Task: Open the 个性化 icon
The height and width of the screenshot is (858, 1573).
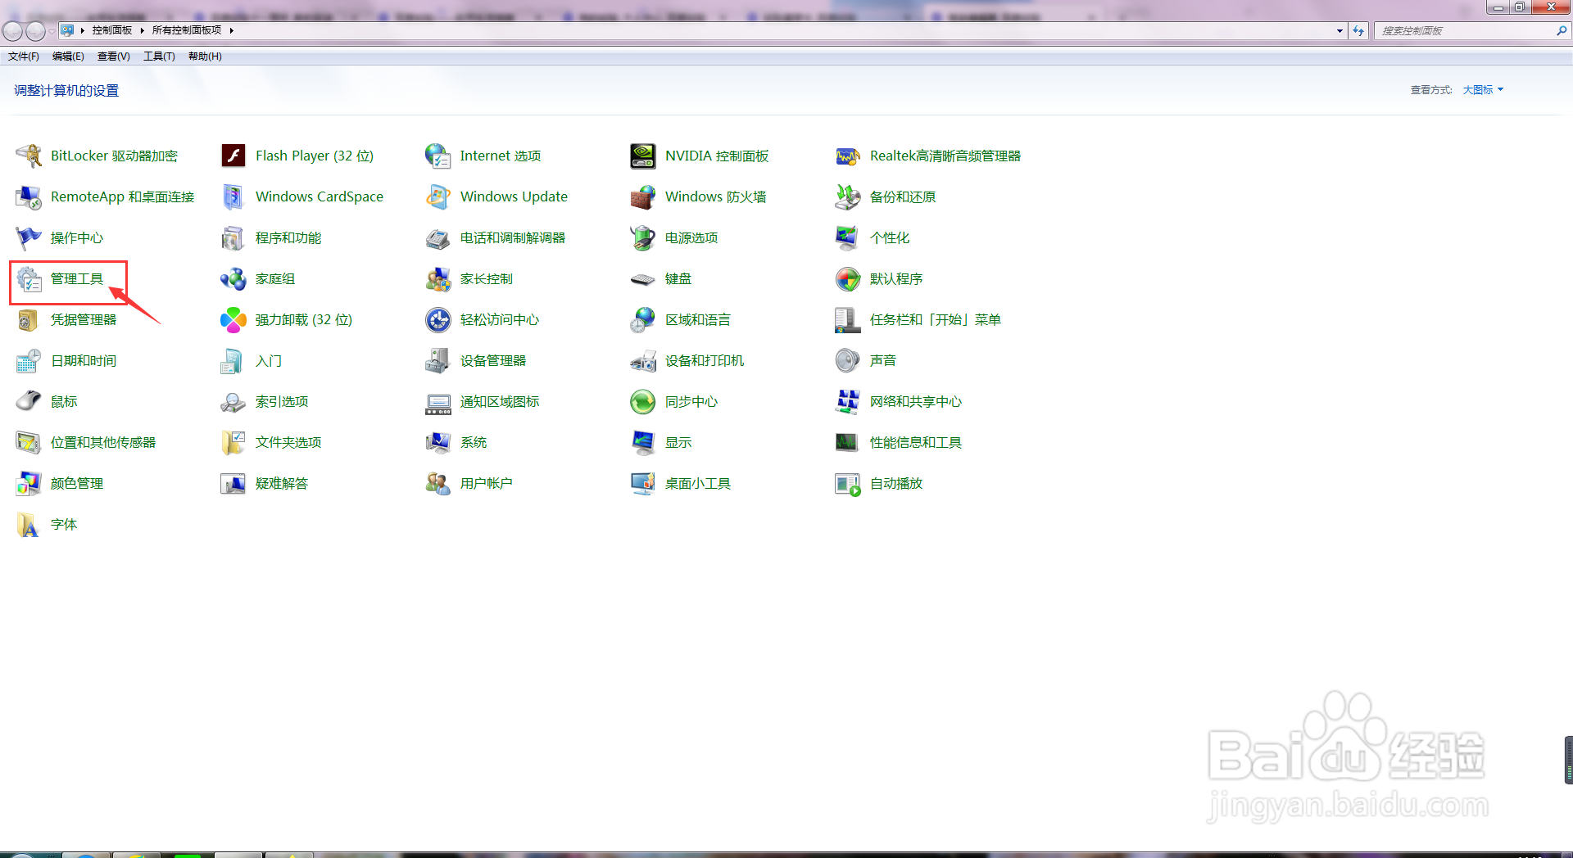Action: pos(848,237)
